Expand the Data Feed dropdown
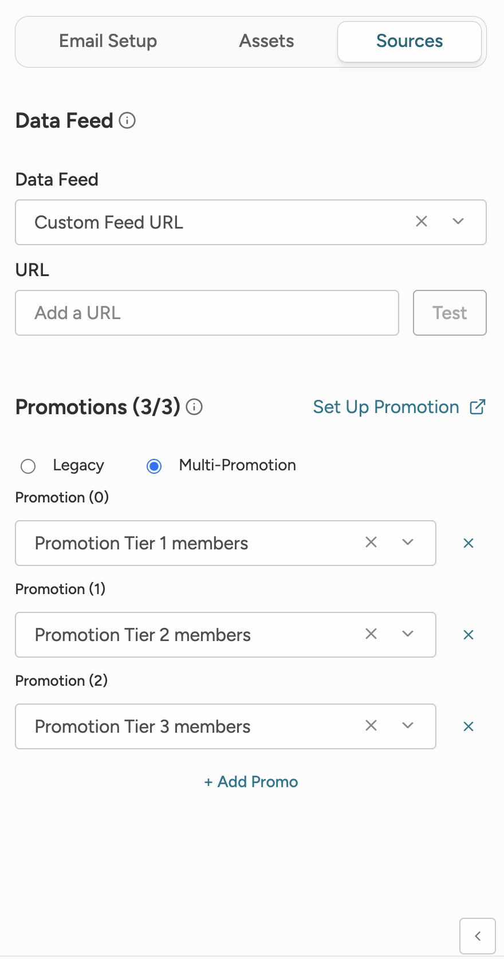The height and width of the screenshot is (959, 504). point(458,222)
